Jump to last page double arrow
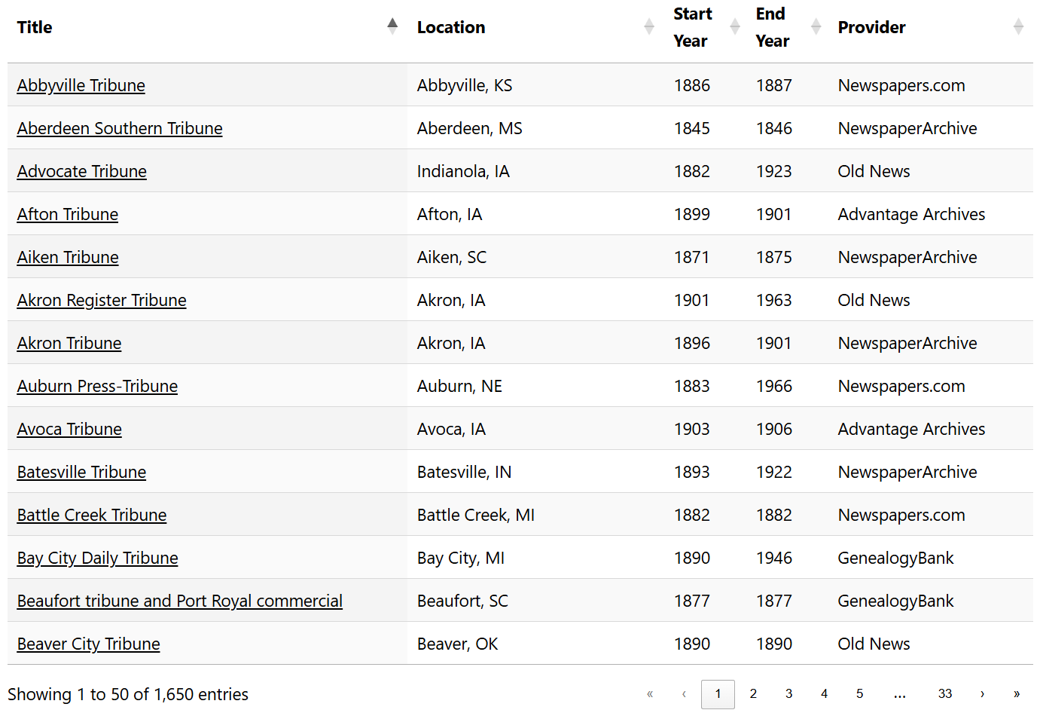 1017,694
